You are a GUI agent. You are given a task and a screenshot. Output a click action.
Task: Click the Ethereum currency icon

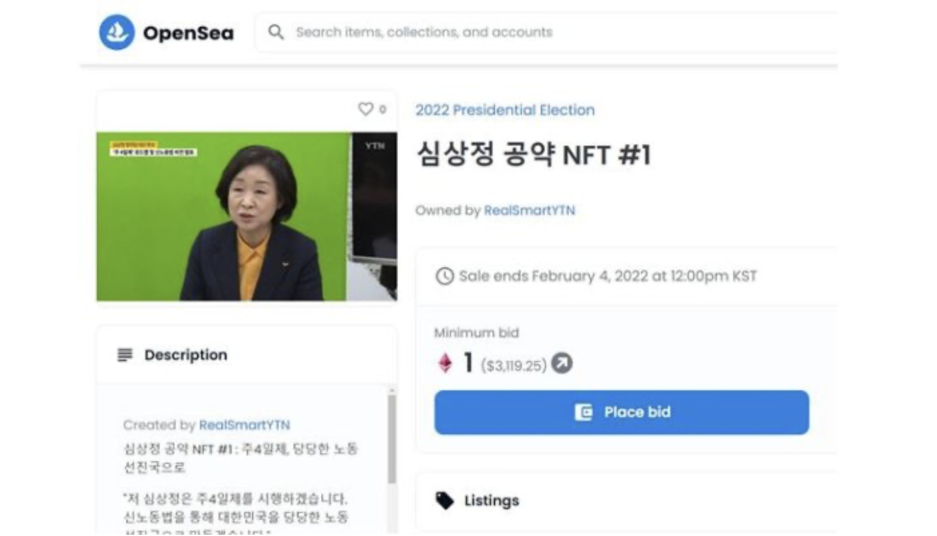pyautogui.click(x=445, y=364)
